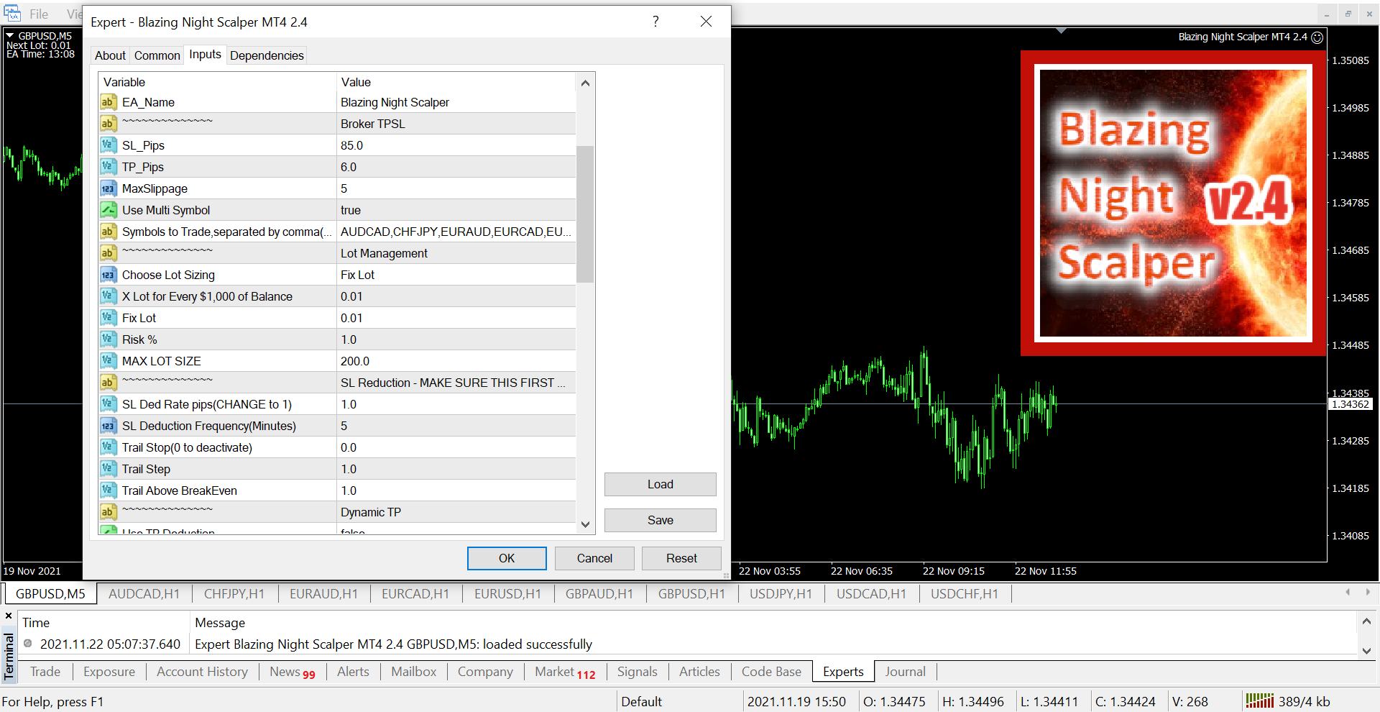
Task: Click the icon beside MAX LOT SIZE
Action: pyautogui.click(x=108, y=361)
